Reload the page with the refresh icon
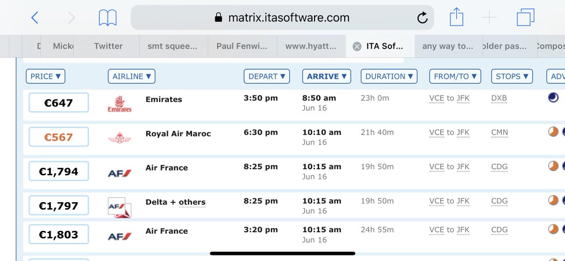This screenshot has height=261, width=565. pyautogui.click(x=422, y=18)
